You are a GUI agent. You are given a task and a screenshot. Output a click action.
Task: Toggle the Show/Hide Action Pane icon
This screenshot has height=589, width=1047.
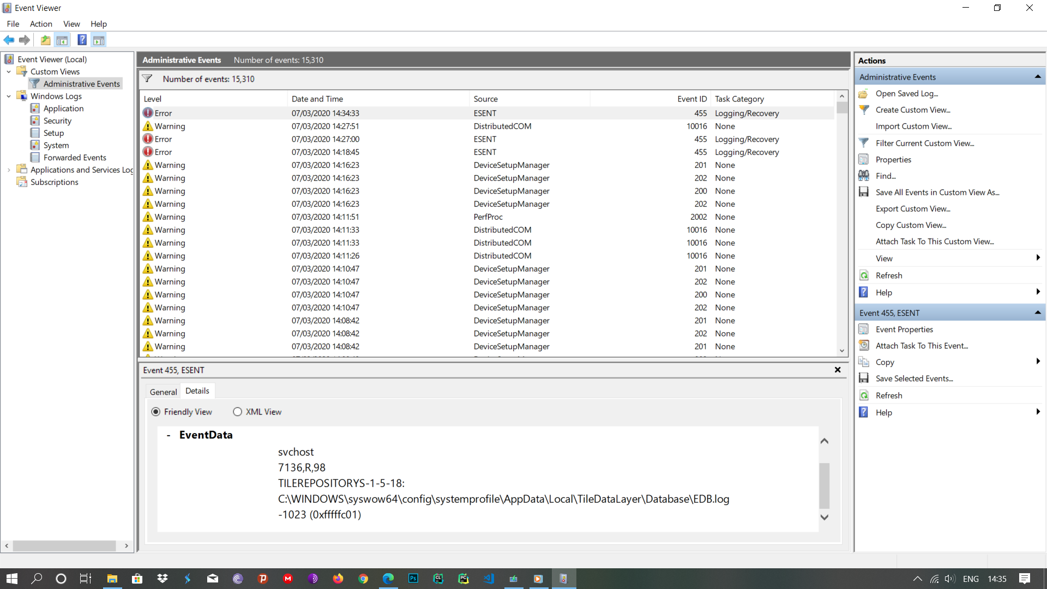99,40
